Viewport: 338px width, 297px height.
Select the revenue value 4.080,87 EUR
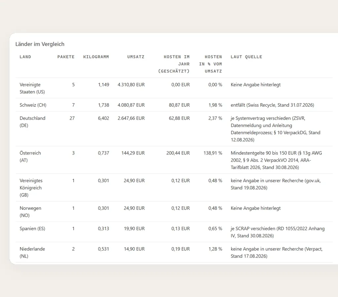[131, 105]
